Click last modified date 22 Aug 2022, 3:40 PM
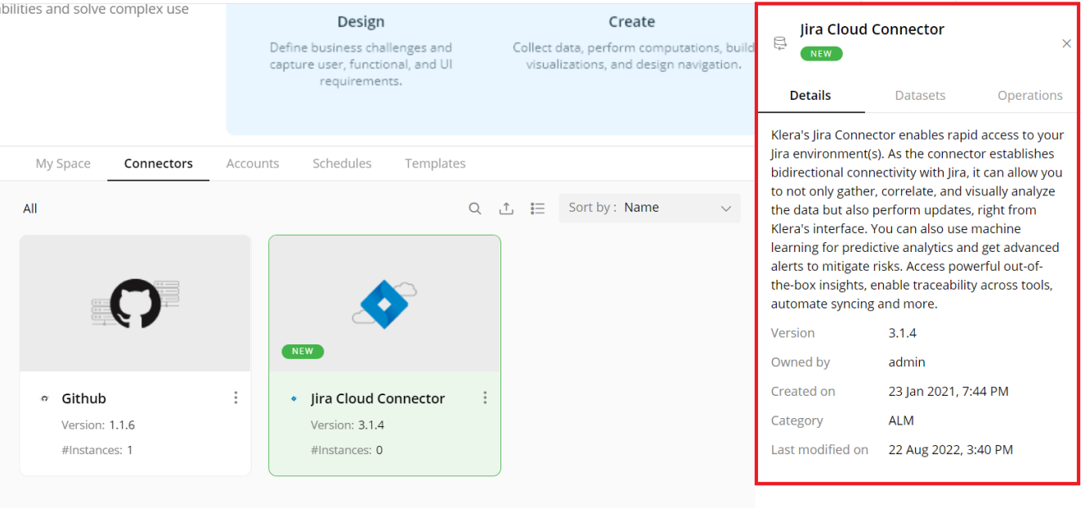 [x=951, y=449]
